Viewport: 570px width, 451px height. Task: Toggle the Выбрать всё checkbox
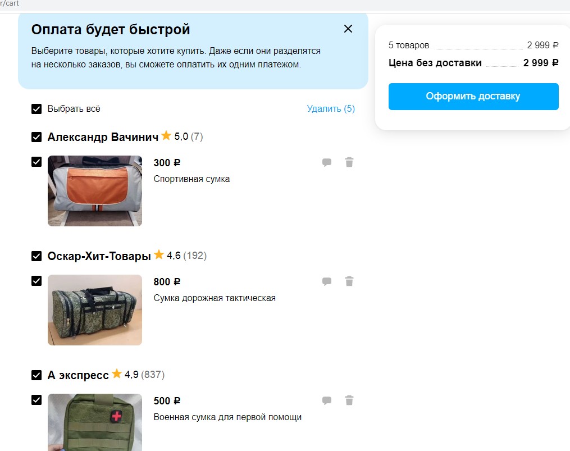tap(37, 109)
